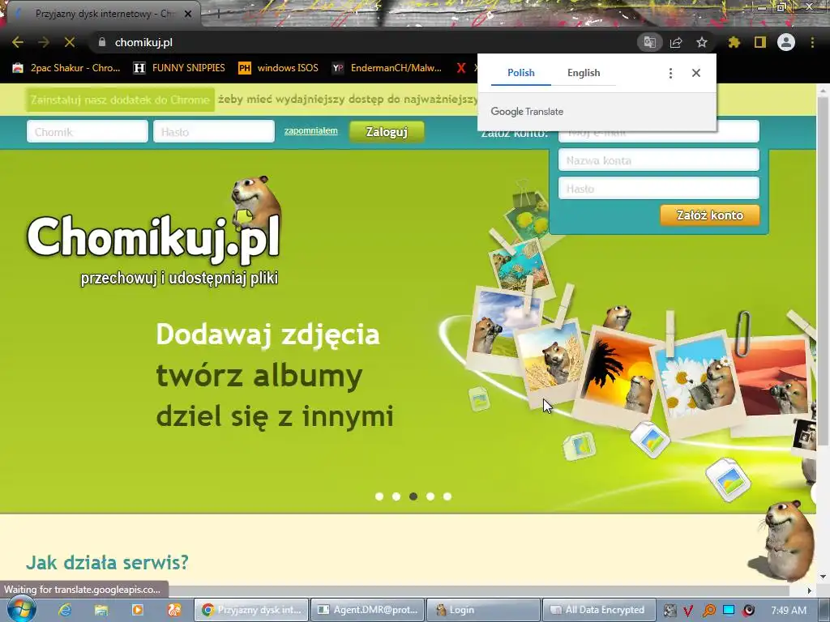Launch Internet Explorer from the taskbar
The image size is (830, 622).
[65, 610]
